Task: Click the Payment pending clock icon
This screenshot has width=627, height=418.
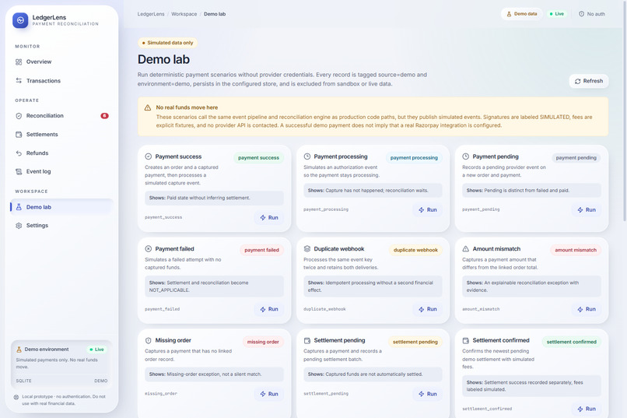Action: [466, 156]
